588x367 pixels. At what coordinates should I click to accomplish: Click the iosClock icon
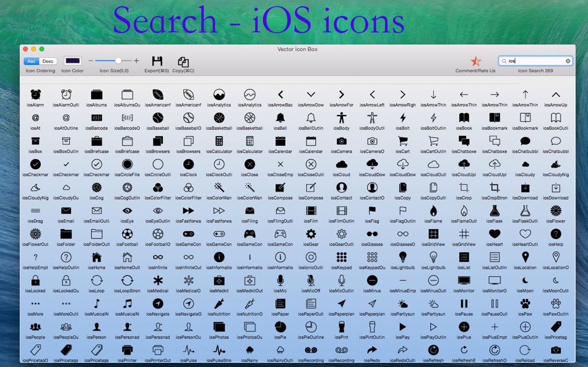(188, 164)
